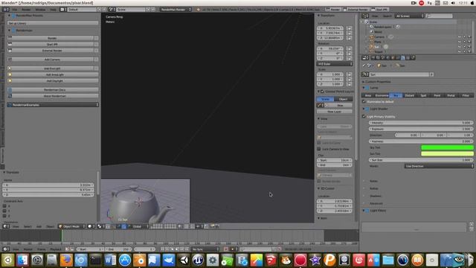Adjust the Exposure slider
This screenshot has height=268, width=476.
421,129
